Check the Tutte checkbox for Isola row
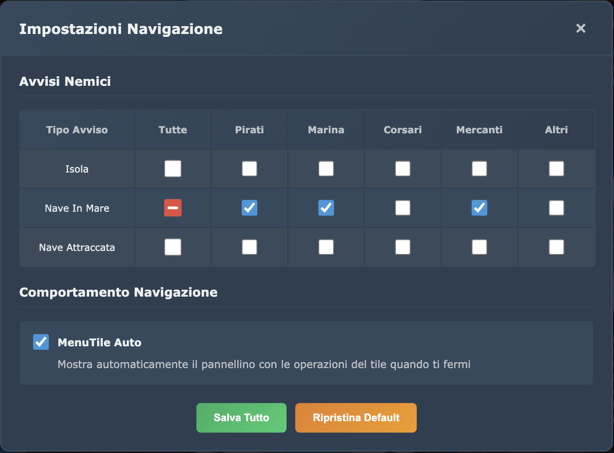The width and height of the screenshot is (614, 453). 172,169
